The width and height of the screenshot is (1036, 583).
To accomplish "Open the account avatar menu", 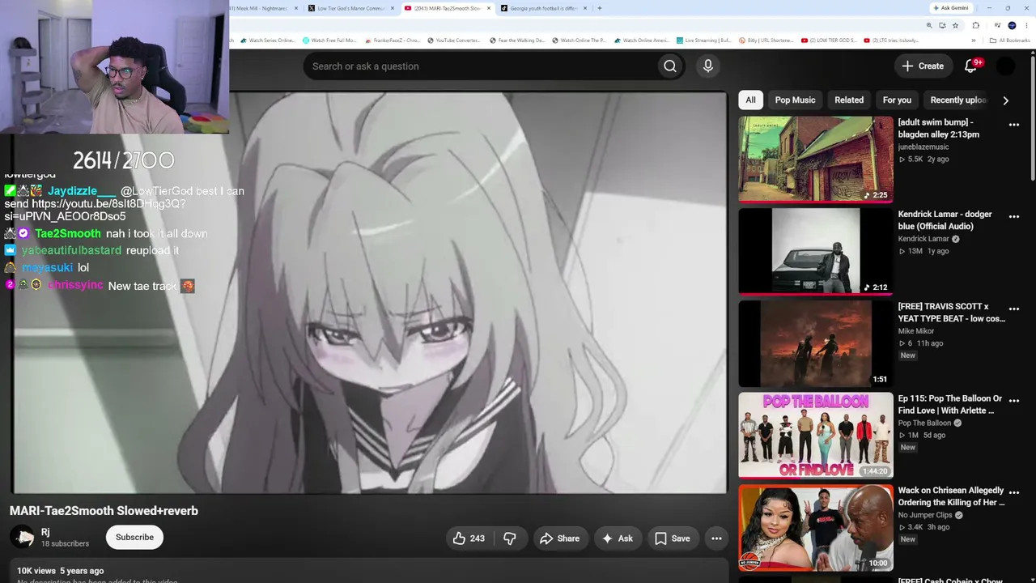I will coord(1005,66).
